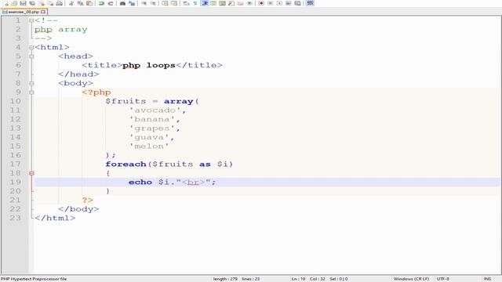Start macro recording with the red dot
502x282 pixels.
pos(261,3)
